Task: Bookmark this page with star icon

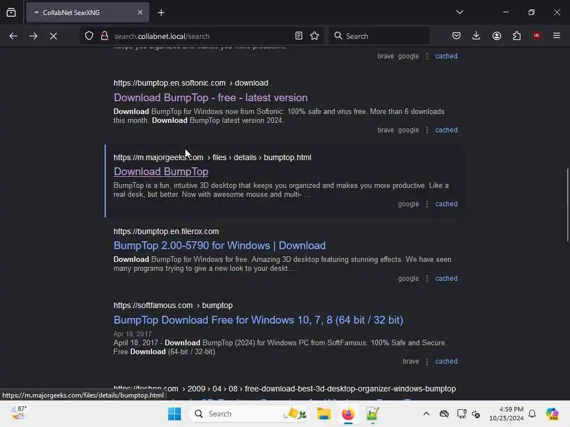Action: (315, 36)
